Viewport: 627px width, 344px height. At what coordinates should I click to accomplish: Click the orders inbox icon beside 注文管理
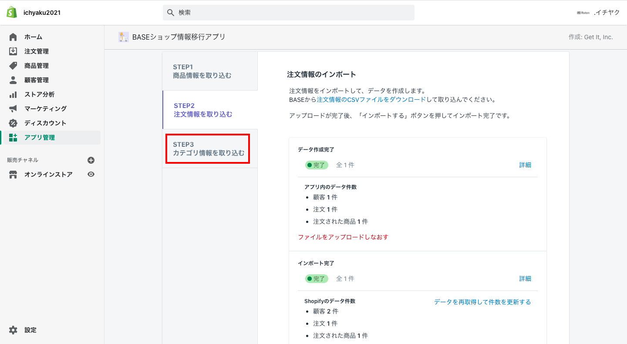point(13,51)
